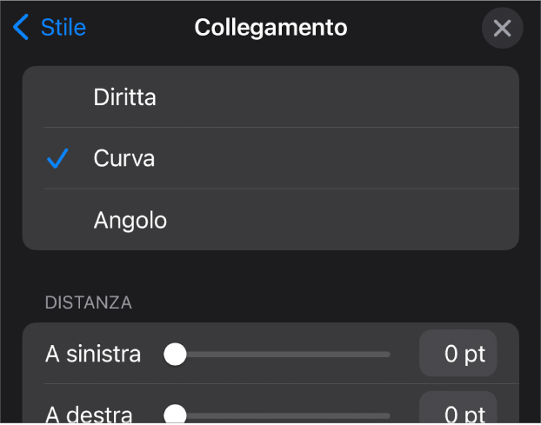The height and width of the screenshot is (425, 541).
Task: Click the empty check area beside Angolo
Action: pos(57,221)
